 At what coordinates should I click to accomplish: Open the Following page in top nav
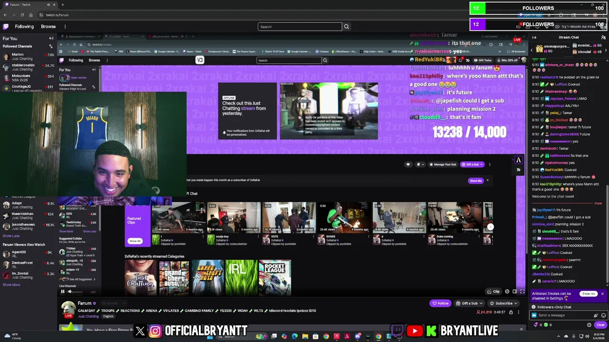(24, 27)
